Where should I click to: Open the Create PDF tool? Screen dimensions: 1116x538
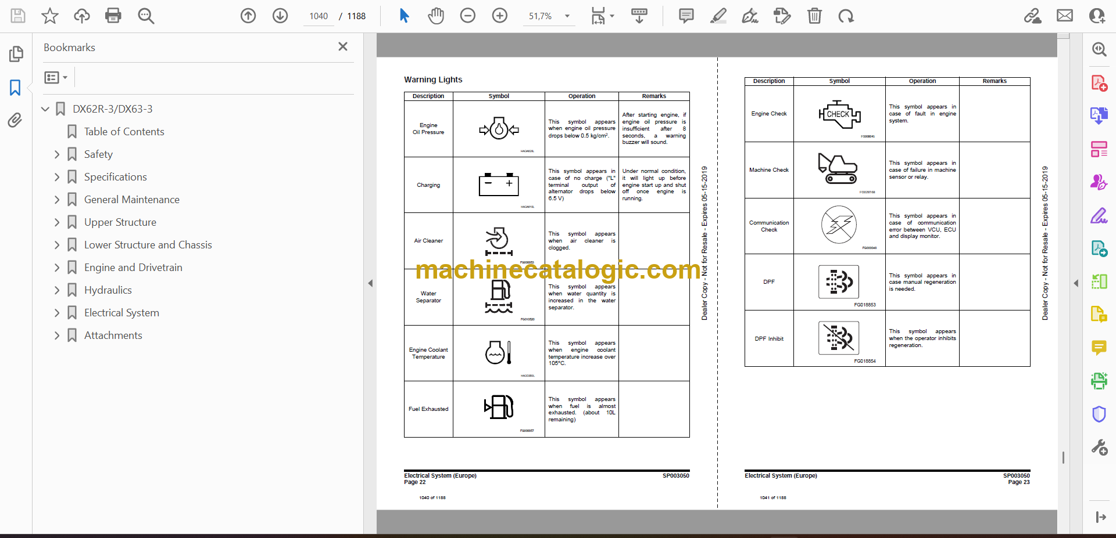pos(1099,83)
